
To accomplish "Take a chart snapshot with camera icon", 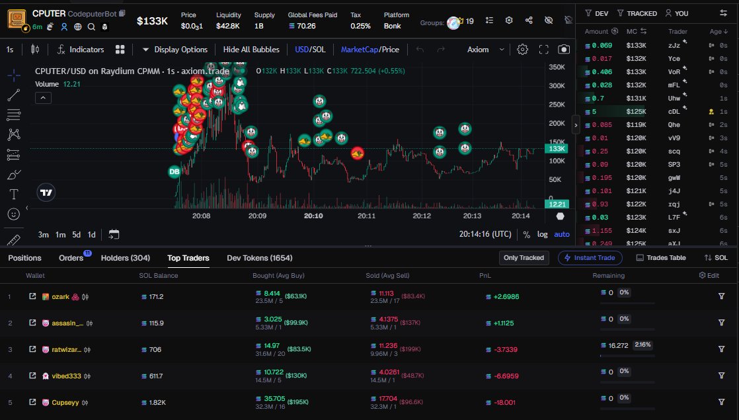I will 564,50.
